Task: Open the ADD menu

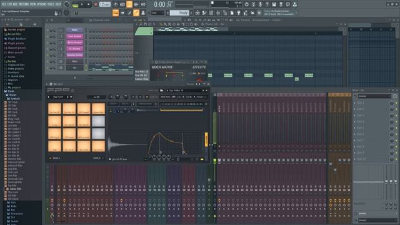Action: coord(15,4)
